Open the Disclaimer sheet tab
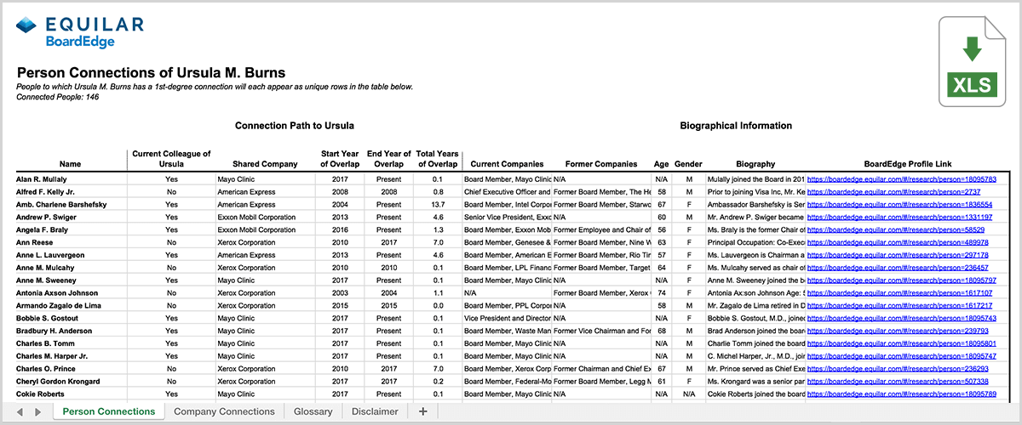The image size is (1022, 425). tap(376, 411)
